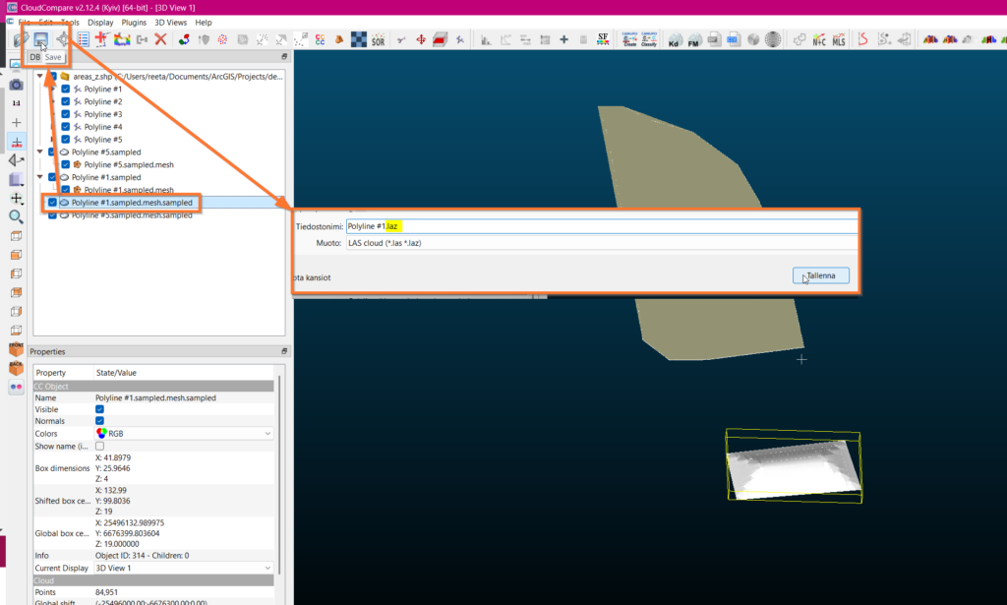Open the MLS smoothing plugin icon
1007x605 pixels.
839,40
